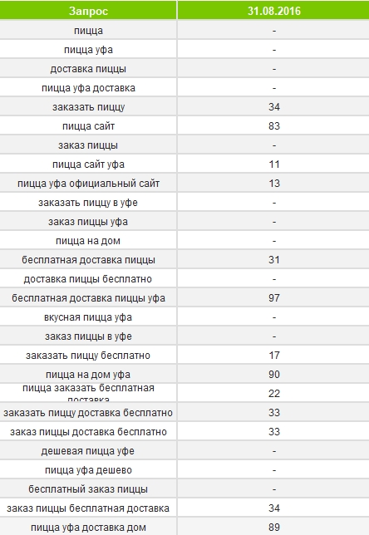Click the Запрос column header

click(x=88, y=11)
